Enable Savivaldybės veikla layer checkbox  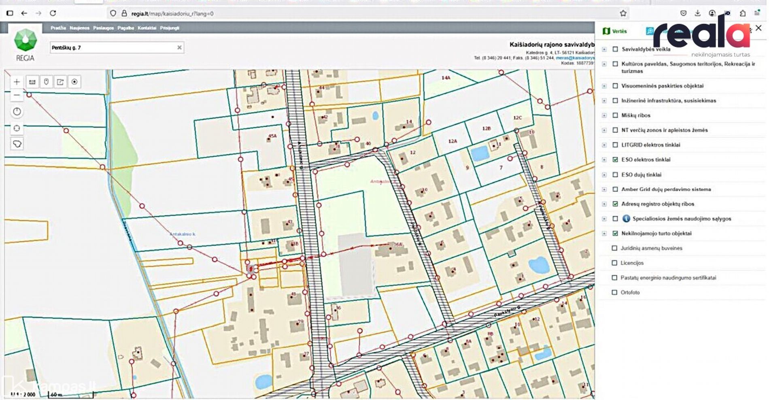click(x=615, y=49)
